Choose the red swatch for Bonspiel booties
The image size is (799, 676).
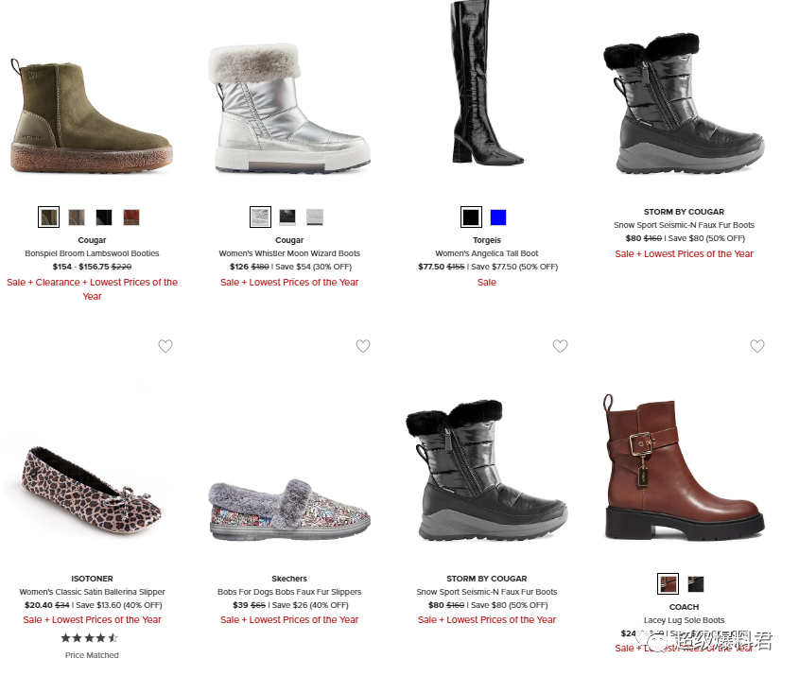coord(131,217)
